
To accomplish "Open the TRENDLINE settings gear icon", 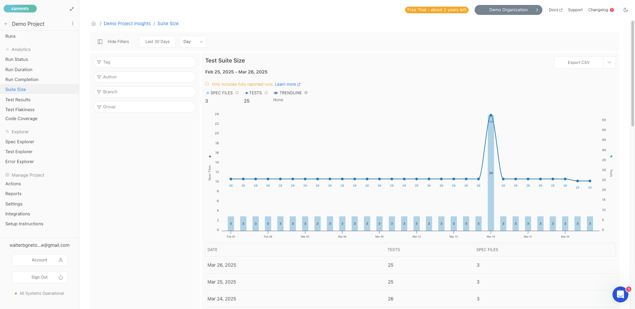I will coord(306,93).
